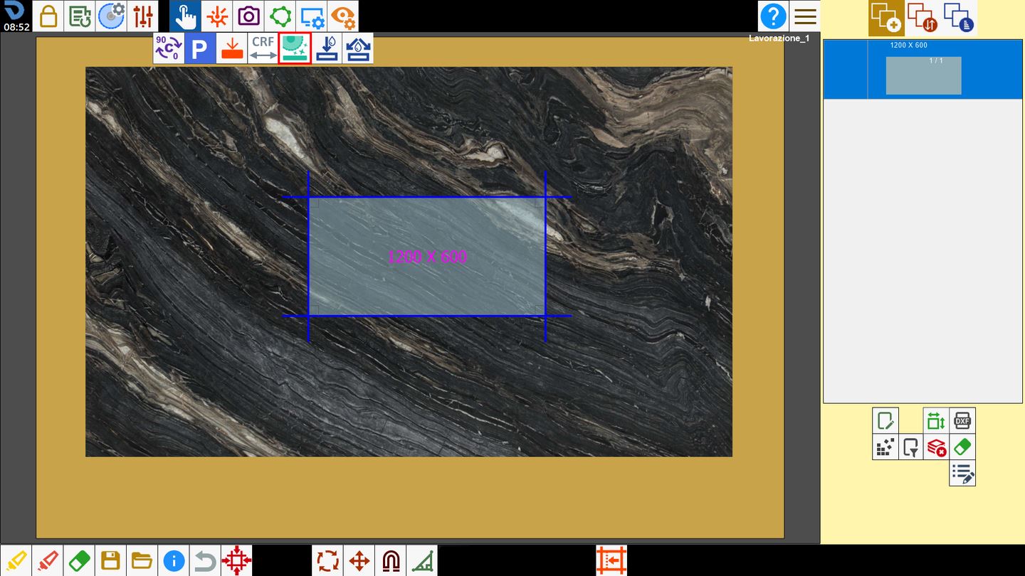The image size is (1025, 576).
Task: Click the red rotate arrows icon
Action: [328, 560]
